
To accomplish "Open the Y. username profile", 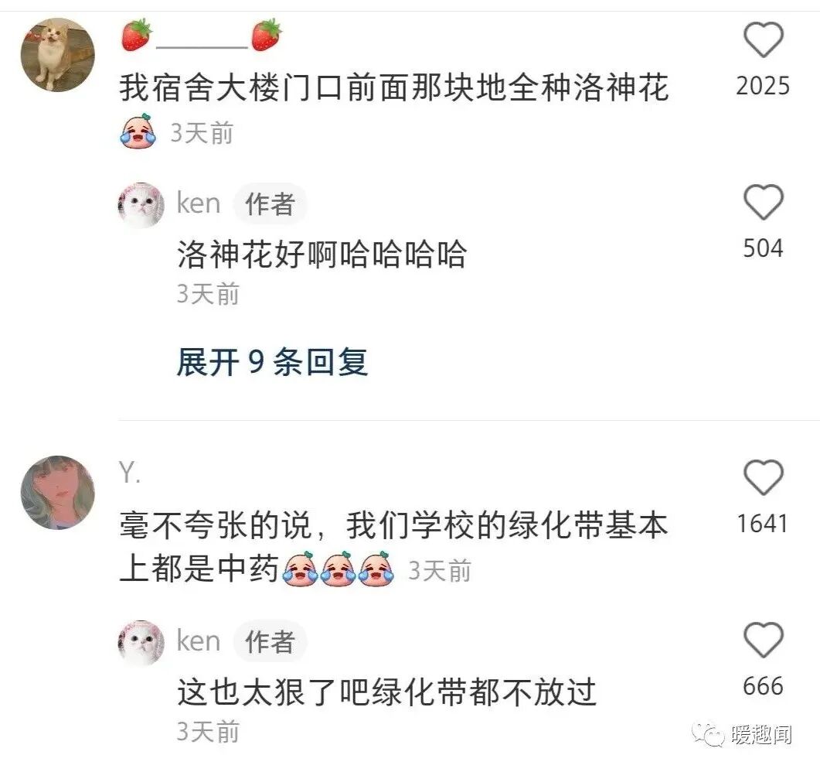I will click(130, 473).
